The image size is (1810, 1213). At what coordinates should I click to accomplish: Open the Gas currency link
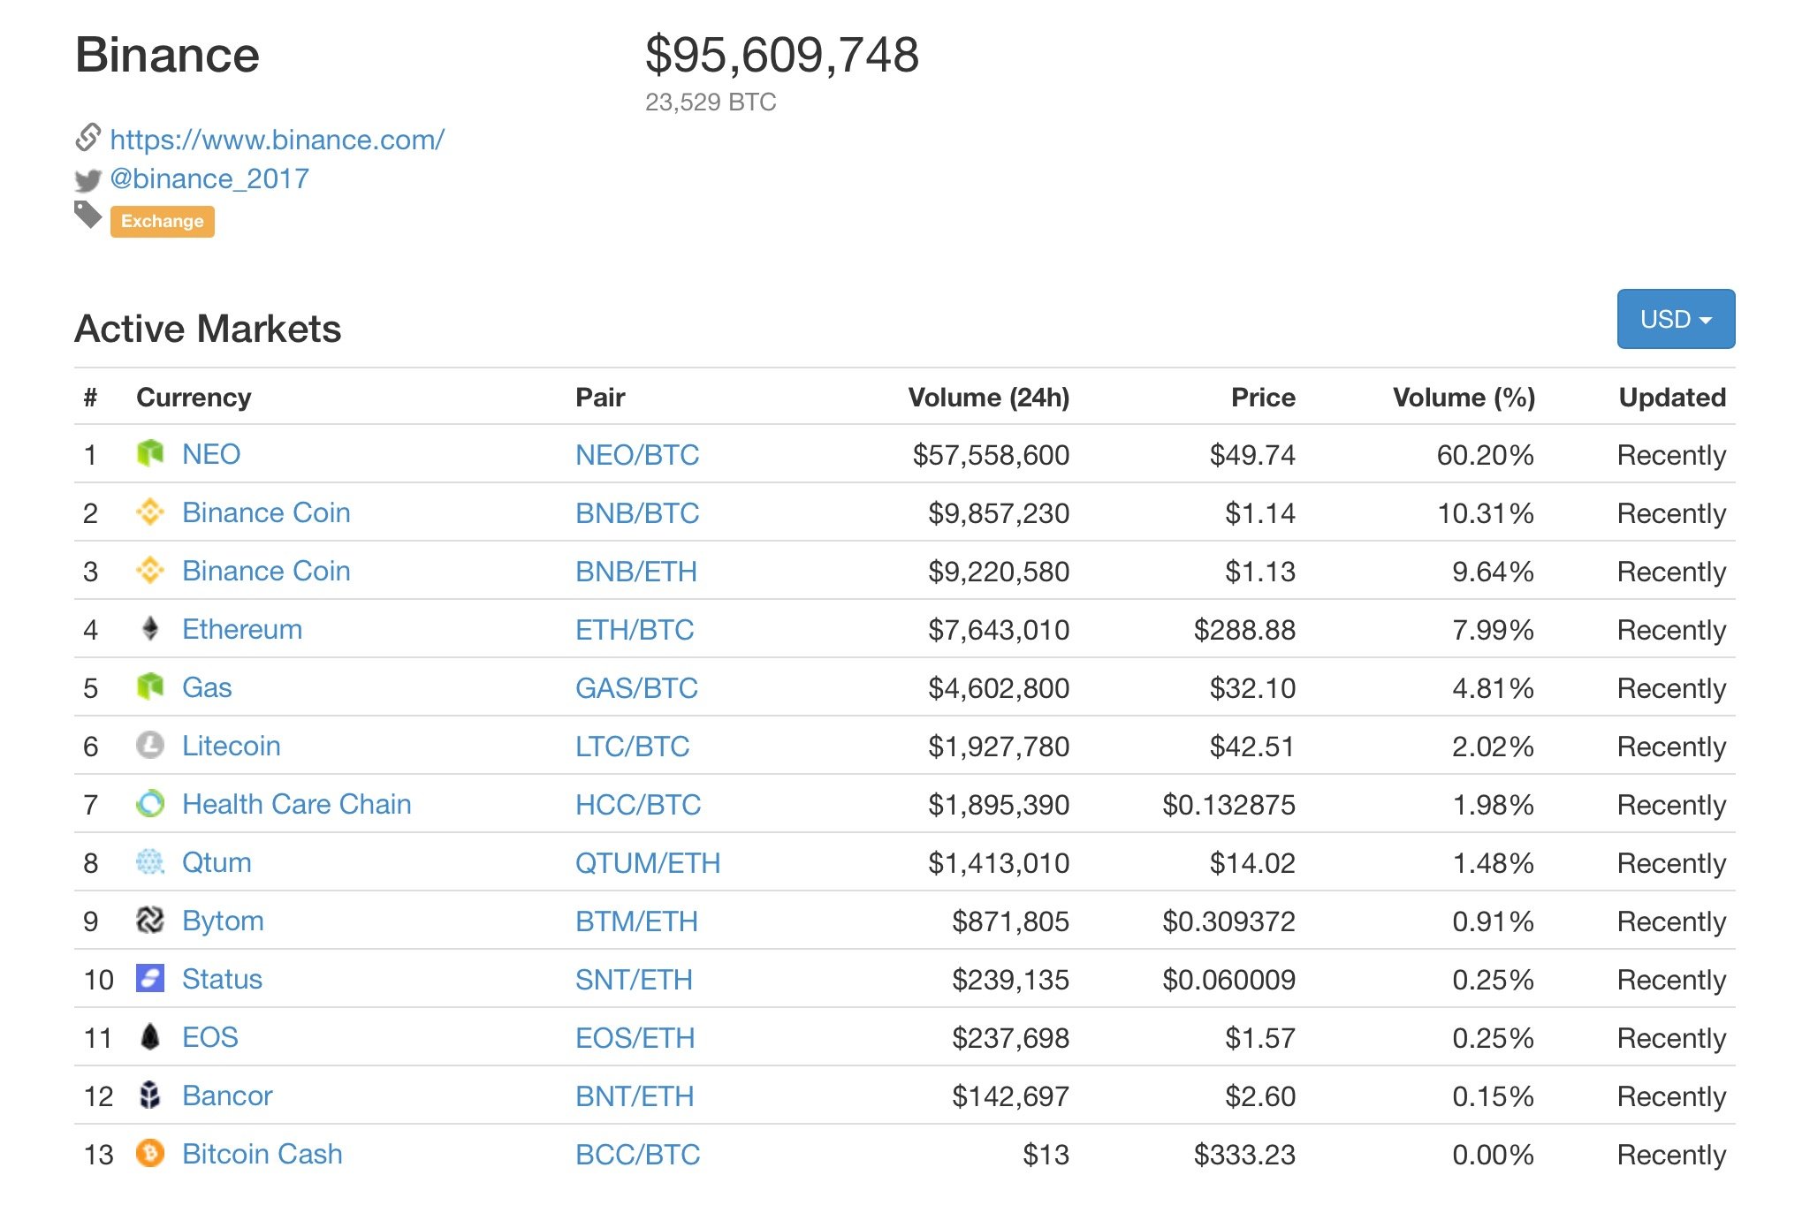pos(207,687)
